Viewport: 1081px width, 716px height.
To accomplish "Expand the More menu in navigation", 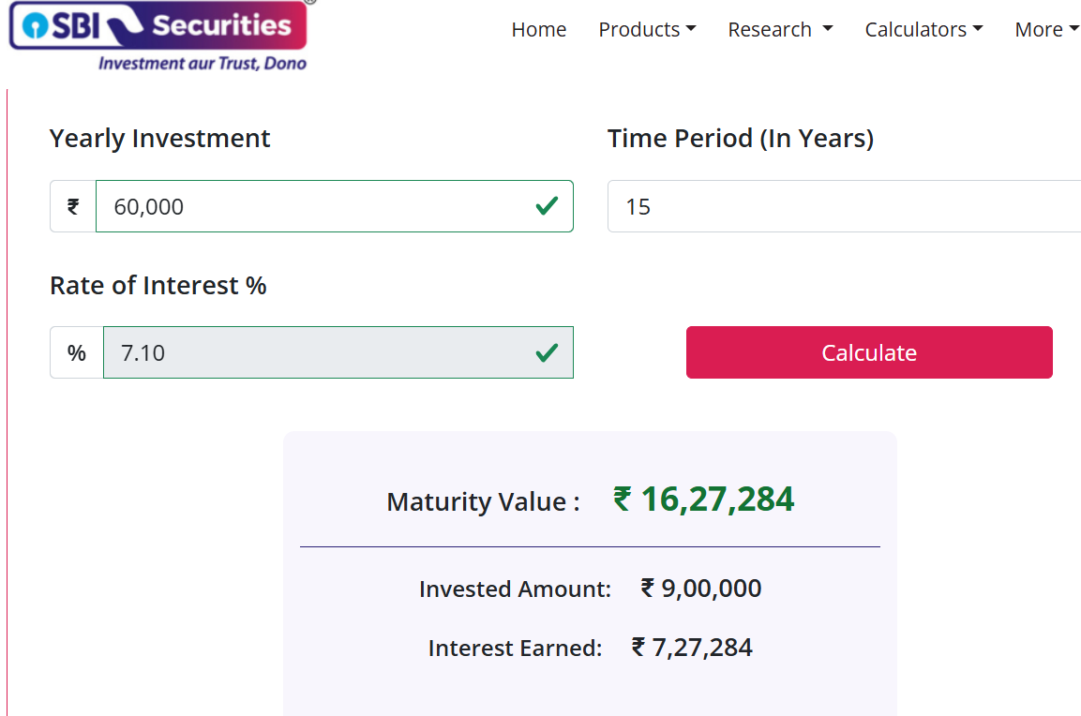I will click(1045, 30).
